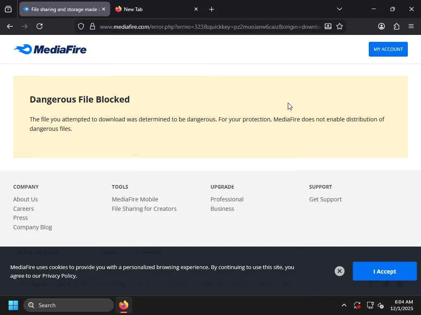Open the Company Blog link

pyautogui.click(x=32, y=227)
